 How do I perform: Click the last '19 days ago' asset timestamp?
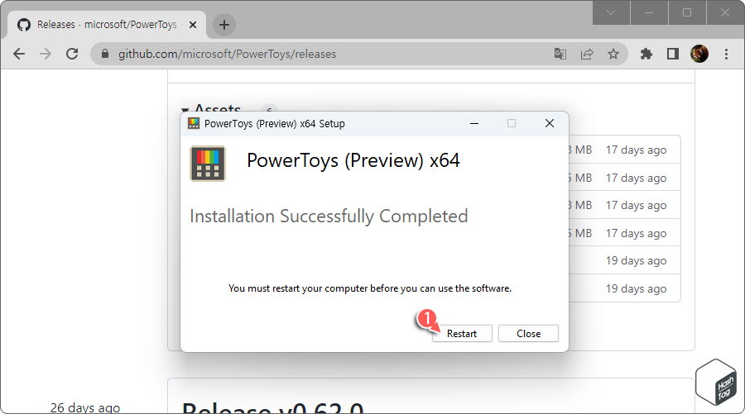point(636,288)
